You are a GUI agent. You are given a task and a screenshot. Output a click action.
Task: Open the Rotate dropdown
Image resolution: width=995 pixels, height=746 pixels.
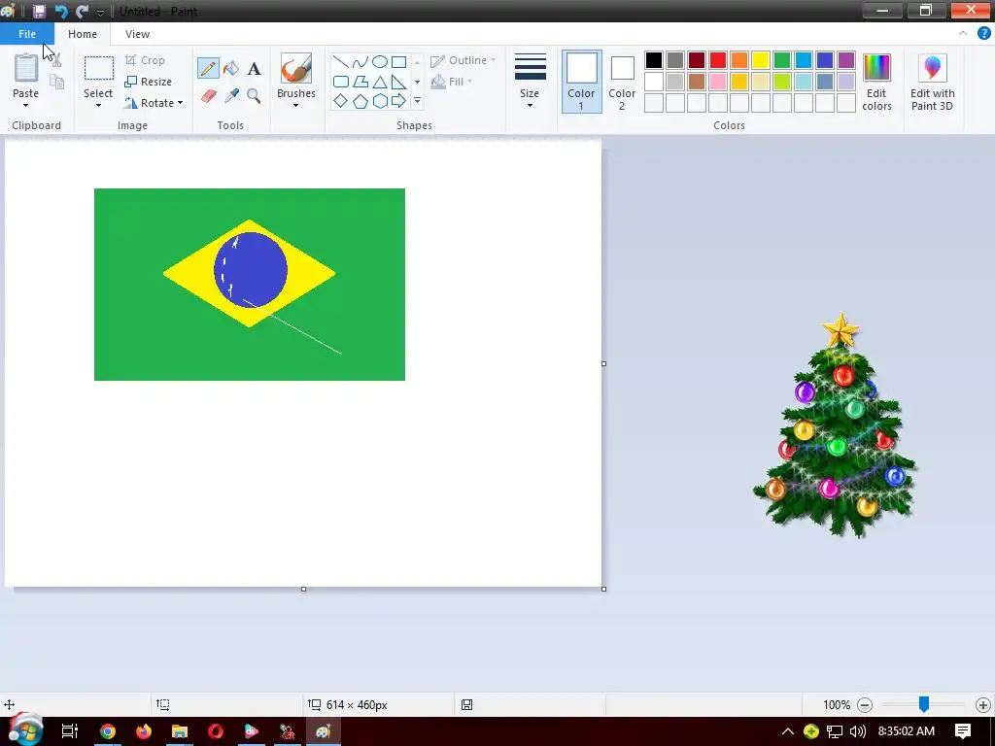click(154, 103)
